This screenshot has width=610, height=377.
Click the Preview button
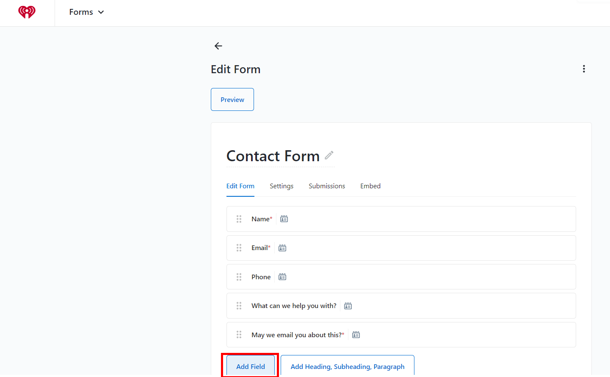[x=232, y=99]
